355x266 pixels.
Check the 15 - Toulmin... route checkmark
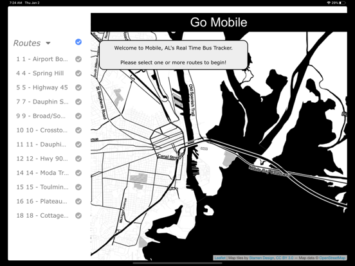click(x=78, y=187)
